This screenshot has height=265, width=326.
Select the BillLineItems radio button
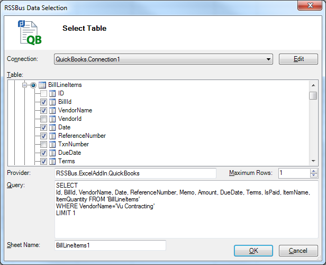pyautogui.click(x=34, y=85)
